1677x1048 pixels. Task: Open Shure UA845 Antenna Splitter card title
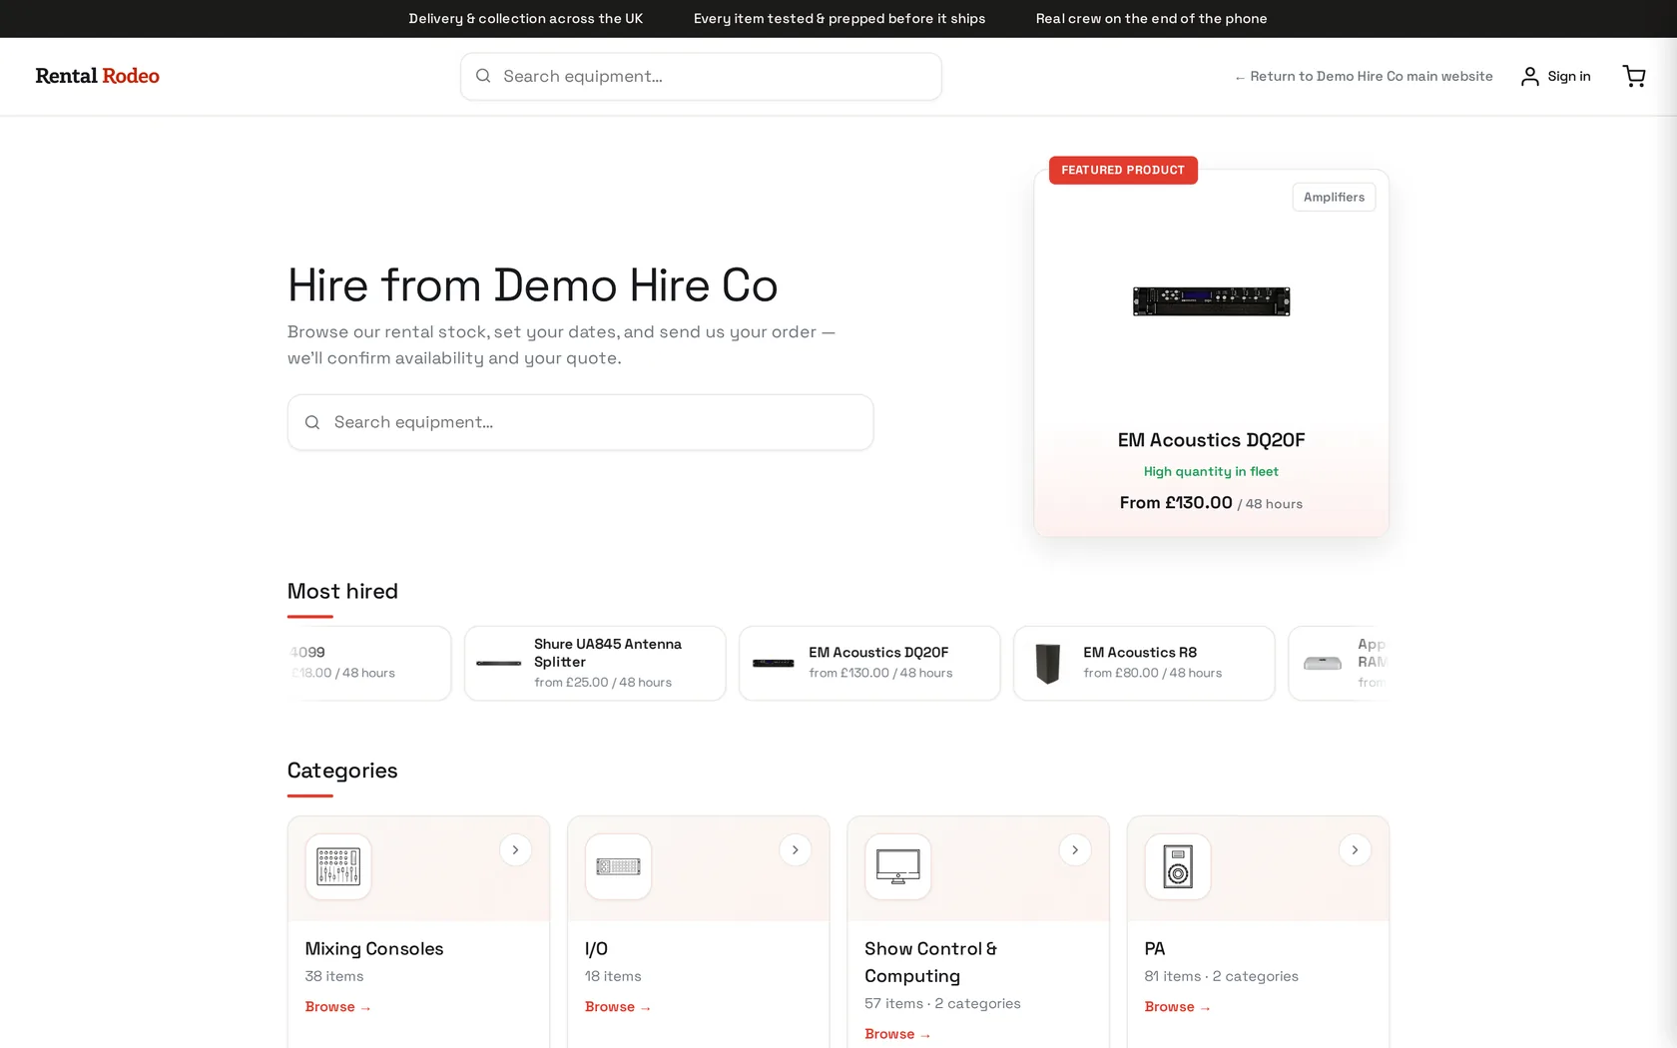(608, 653)
